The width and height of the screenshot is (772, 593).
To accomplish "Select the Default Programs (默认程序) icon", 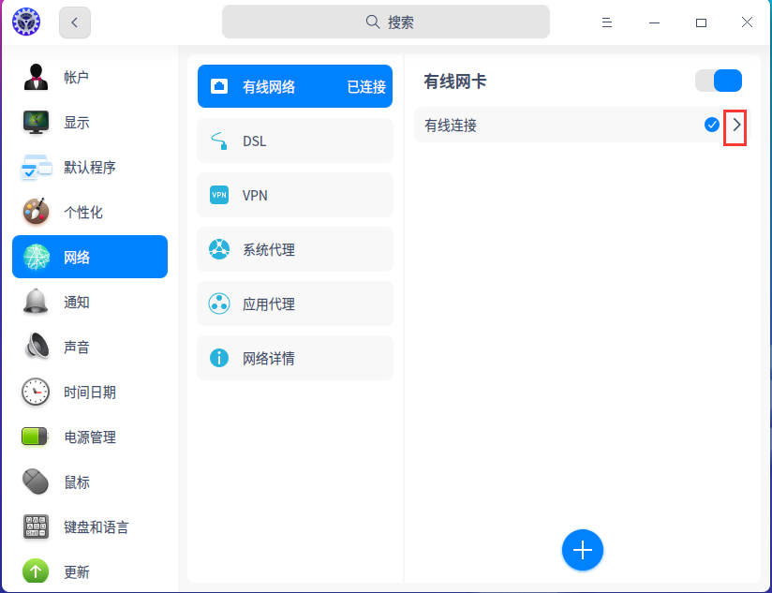I will click(36, 168).
